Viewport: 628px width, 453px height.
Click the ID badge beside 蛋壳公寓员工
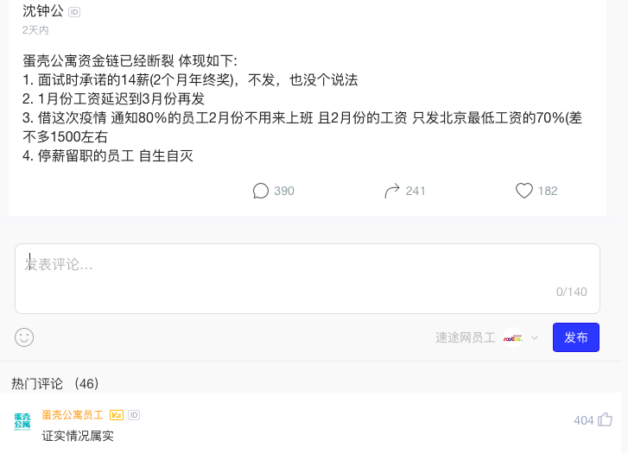coord(134,415)
